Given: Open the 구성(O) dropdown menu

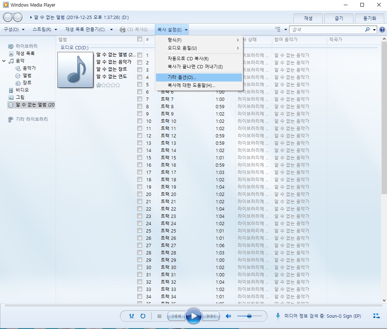Looking at the screenshot, I should pos(14,30).
